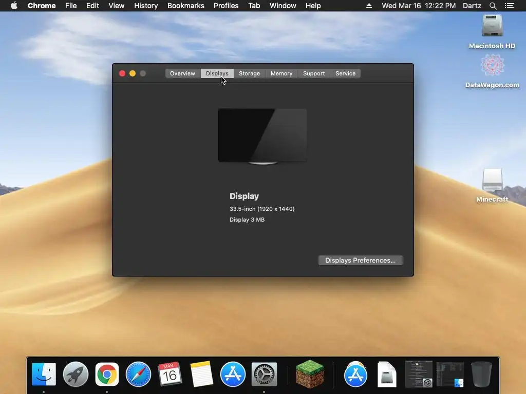Click the Wed Mar 16 12:22 PM clock
Image resolution: width=526 pixels, height=394 pixels.
tap(419, 6)
